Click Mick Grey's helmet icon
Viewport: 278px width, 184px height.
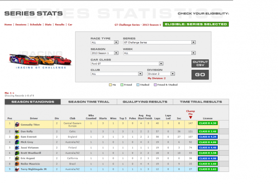(x=17, y=142)
